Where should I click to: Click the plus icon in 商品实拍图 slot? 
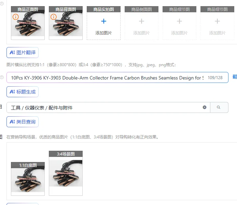(103, 21)
